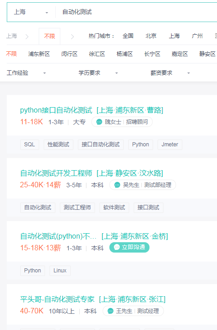This screenshot has width=217, height=330.
Task: Select the 不限 tab in location breadcrumb
Action: (50, 36)
